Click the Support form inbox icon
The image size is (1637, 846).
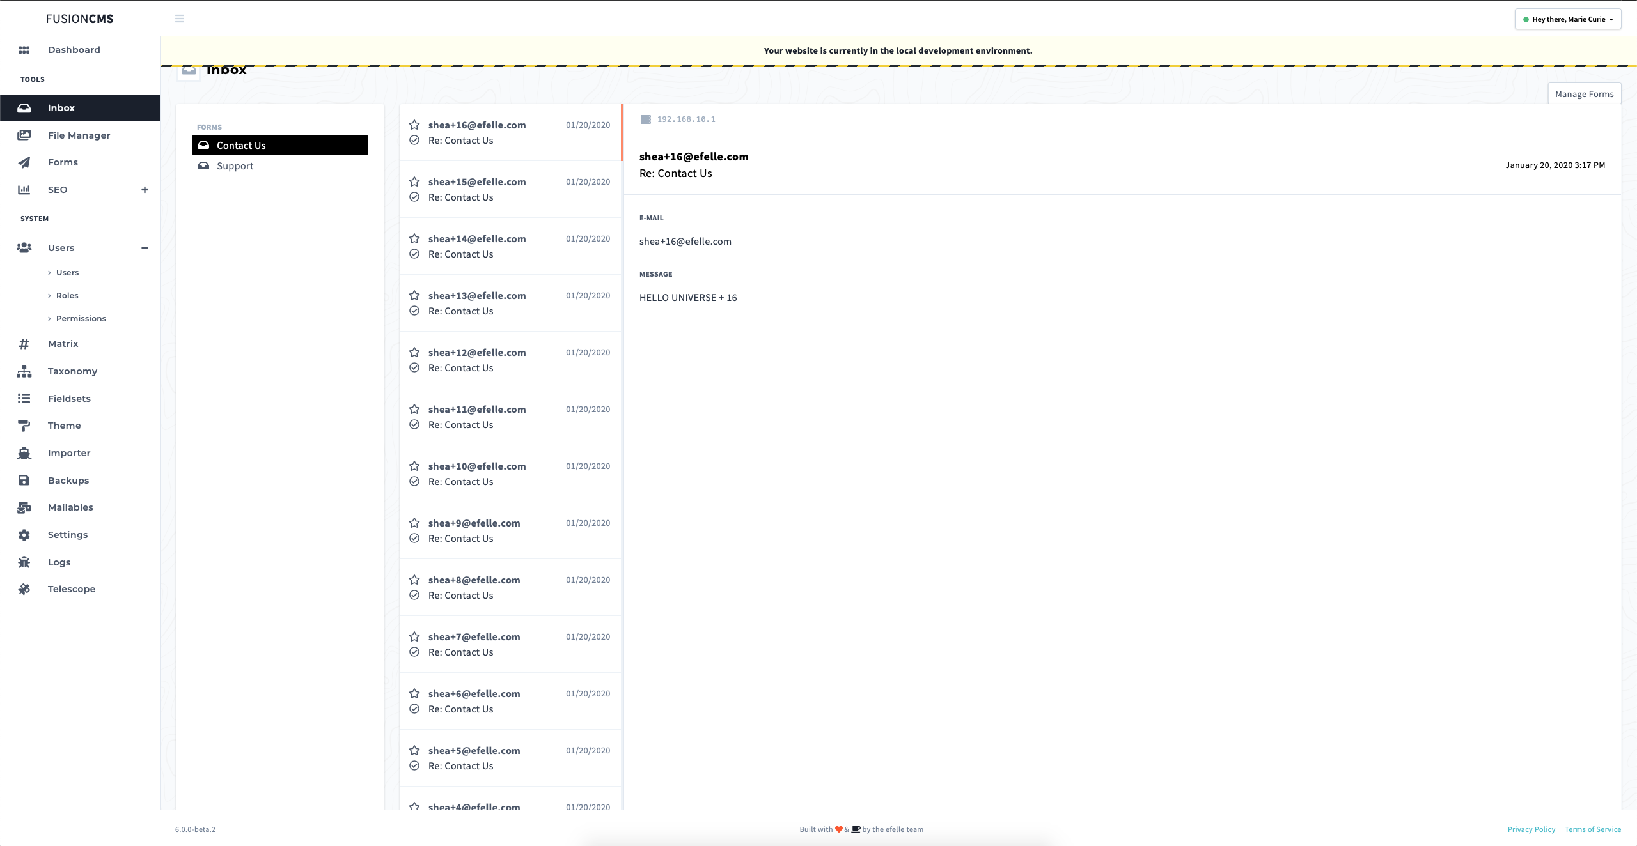point(203,166)
